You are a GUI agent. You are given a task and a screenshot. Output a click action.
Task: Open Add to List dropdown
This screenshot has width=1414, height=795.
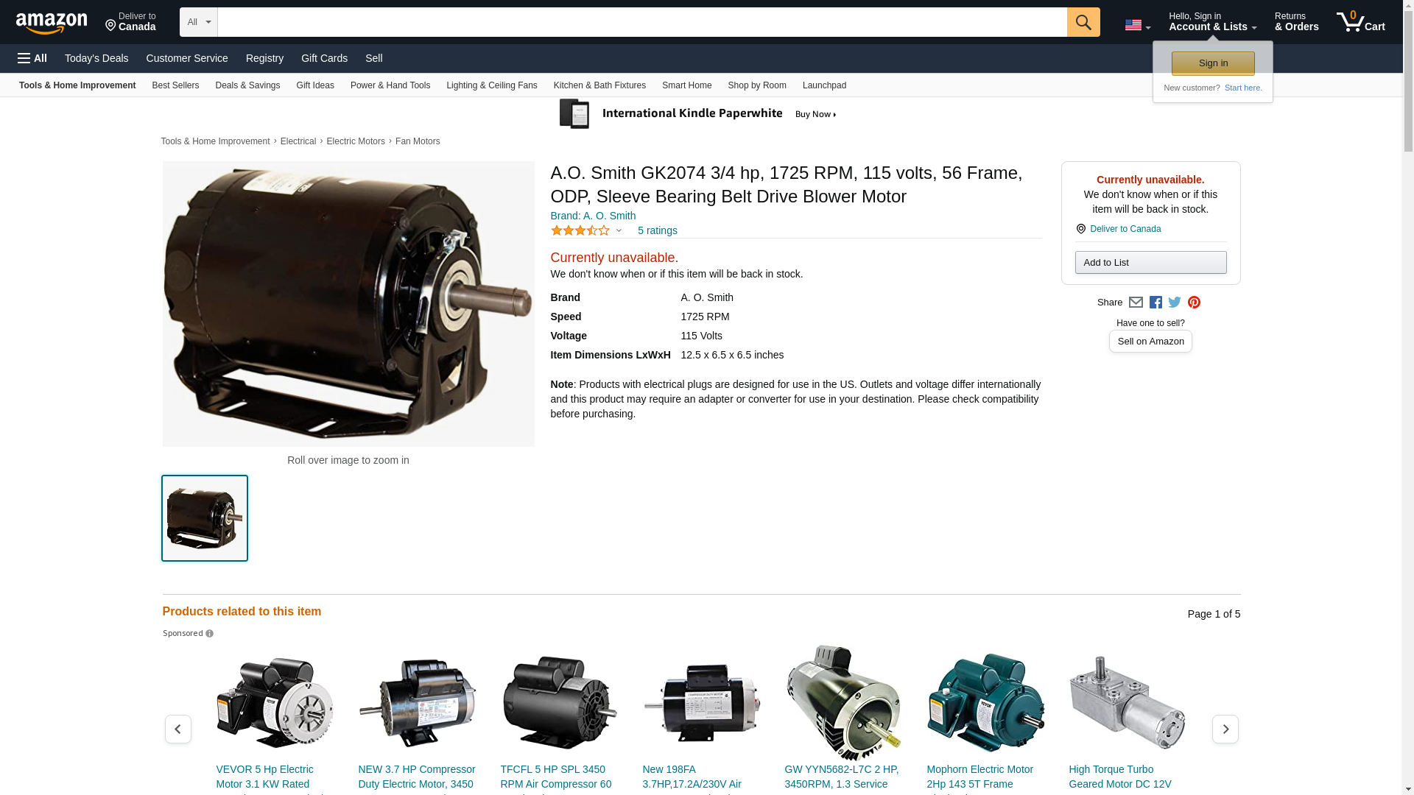coord(1150,263)
